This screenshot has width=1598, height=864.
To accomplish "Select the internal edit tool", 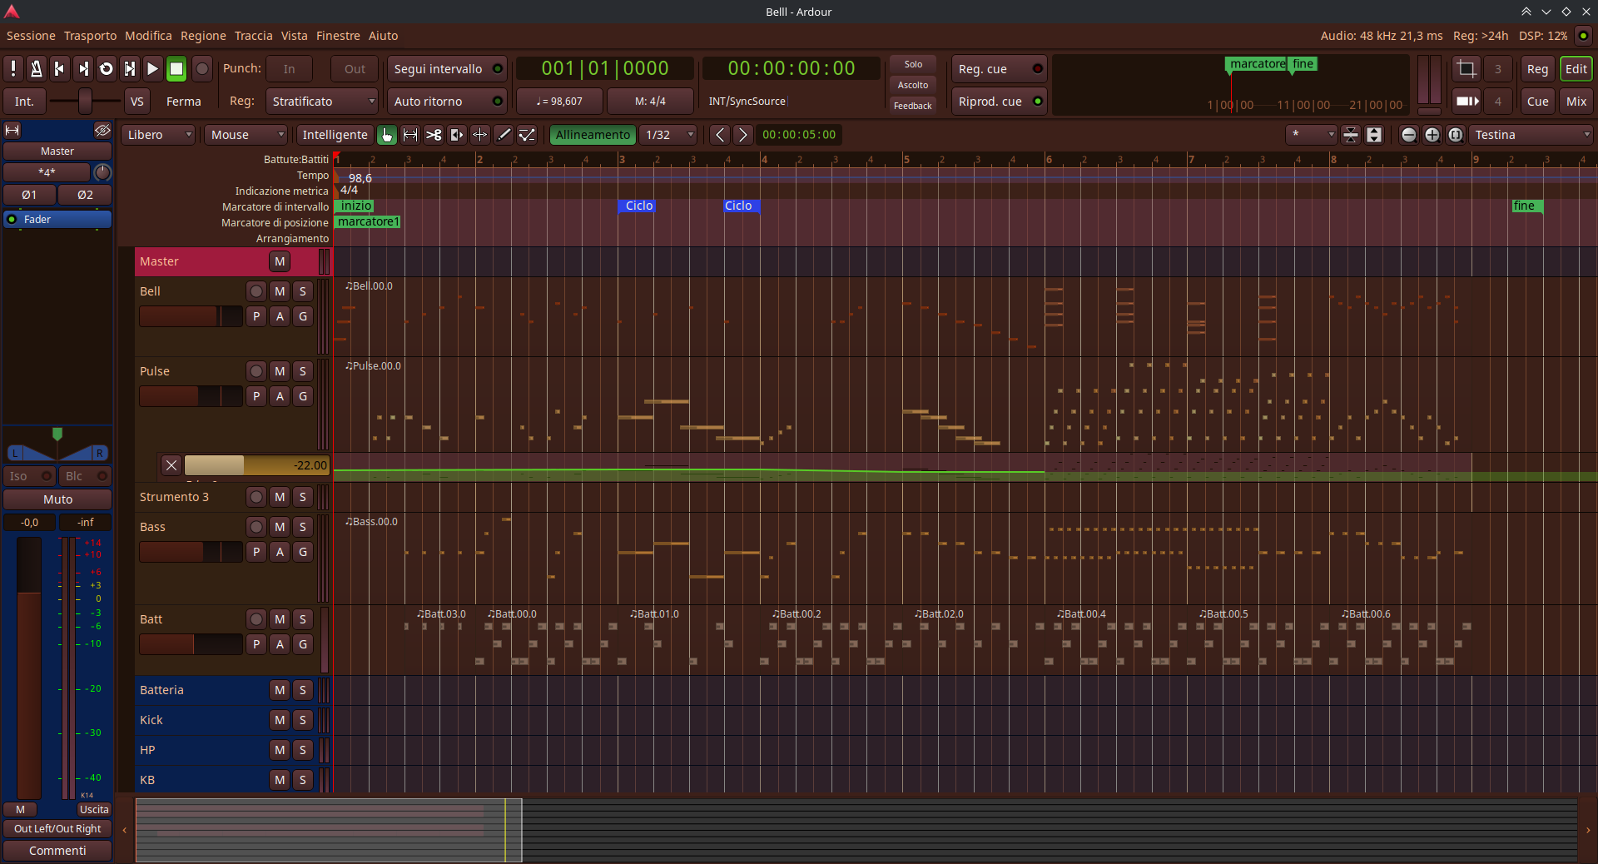I will click(527, 135).
